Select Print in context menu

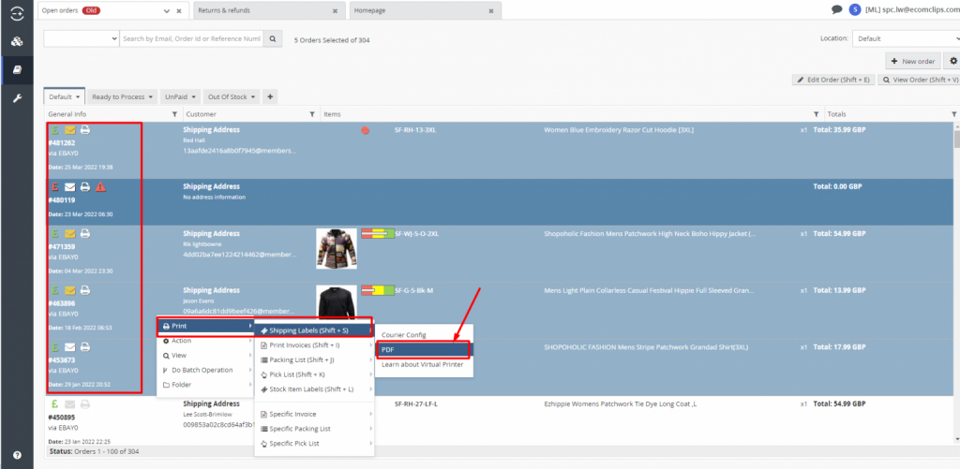205,326
